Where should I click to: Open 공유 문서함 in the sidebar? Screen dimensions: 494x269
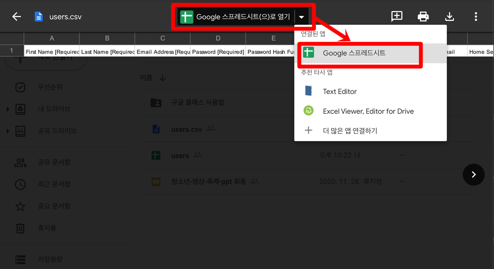54,162
